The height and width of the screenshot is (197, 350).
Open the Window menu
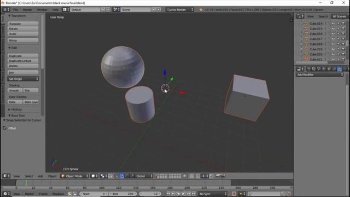[x=42, y=10]
